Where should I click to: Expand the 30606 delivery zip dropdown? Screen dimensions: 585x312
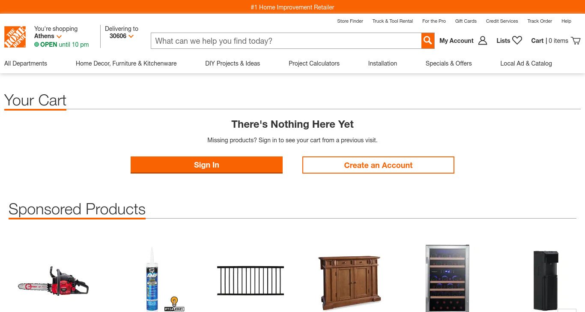pyautogui.click(x=131, y=36)
